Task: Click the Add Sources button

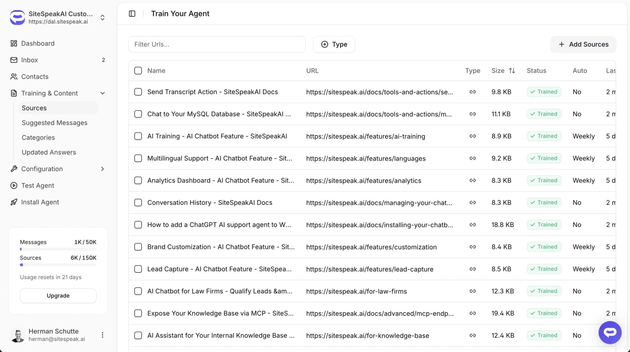Action: [x=583, y=44]
